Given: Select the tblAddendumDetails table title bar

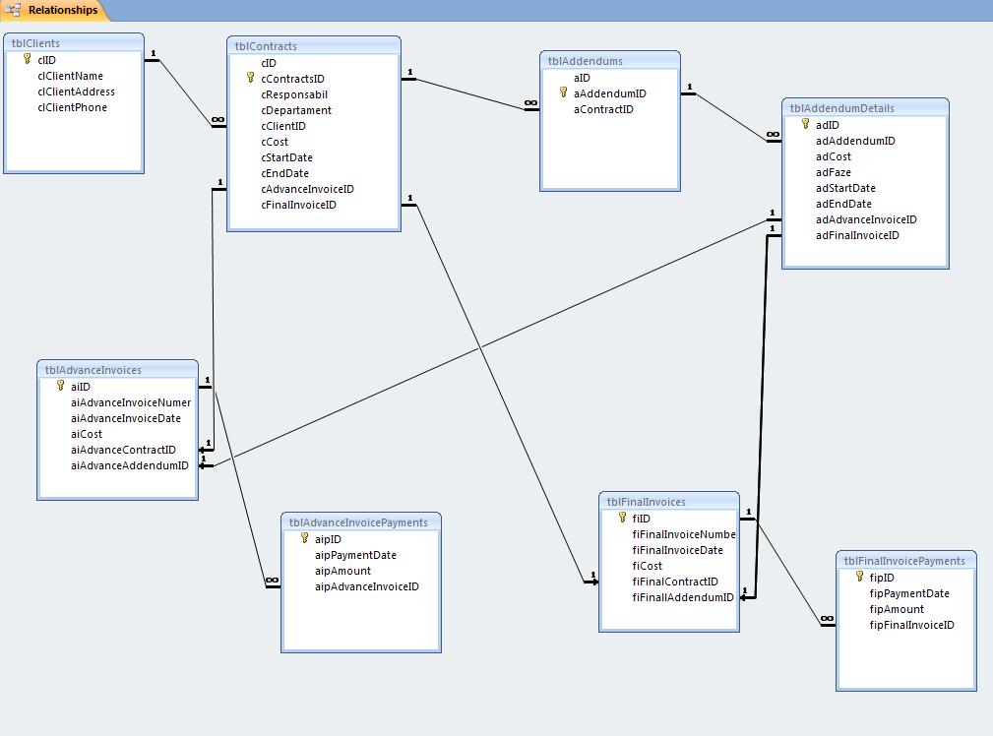Looking at the screenshot, I should 865,107.
